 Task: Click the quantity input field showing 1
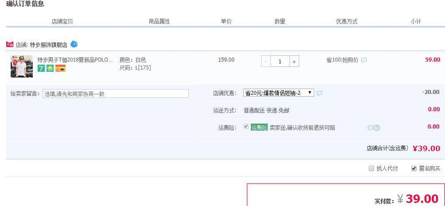[280, 61]
